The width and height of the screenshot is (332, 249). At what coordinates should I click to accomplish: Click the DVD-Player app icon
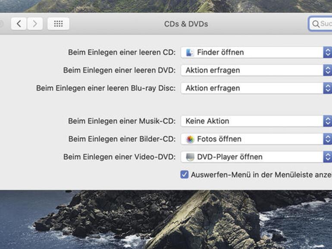click(x=190, y=157)
